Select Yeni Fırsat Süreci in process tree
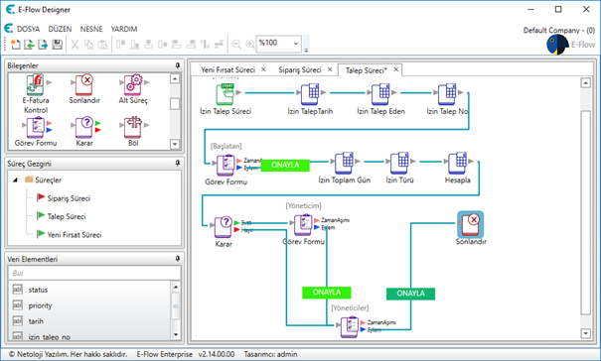Screen dimensions: 601x361 pos(75,235)
